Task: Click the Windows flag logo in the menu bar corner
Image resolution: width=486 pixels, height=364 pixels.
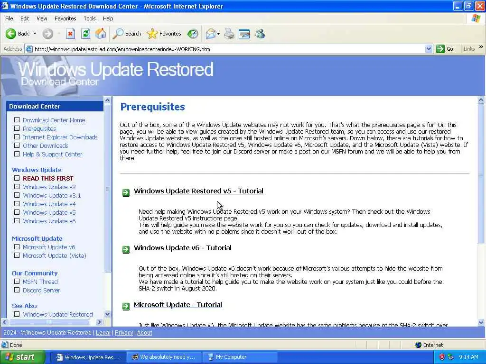Action: 476,18
